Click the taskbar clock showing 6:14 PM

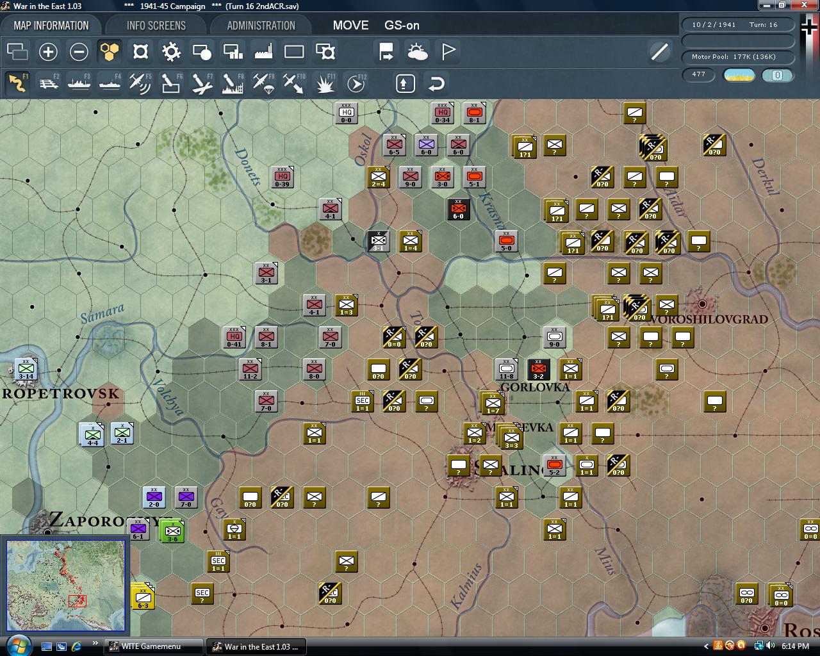coord(795,646)
